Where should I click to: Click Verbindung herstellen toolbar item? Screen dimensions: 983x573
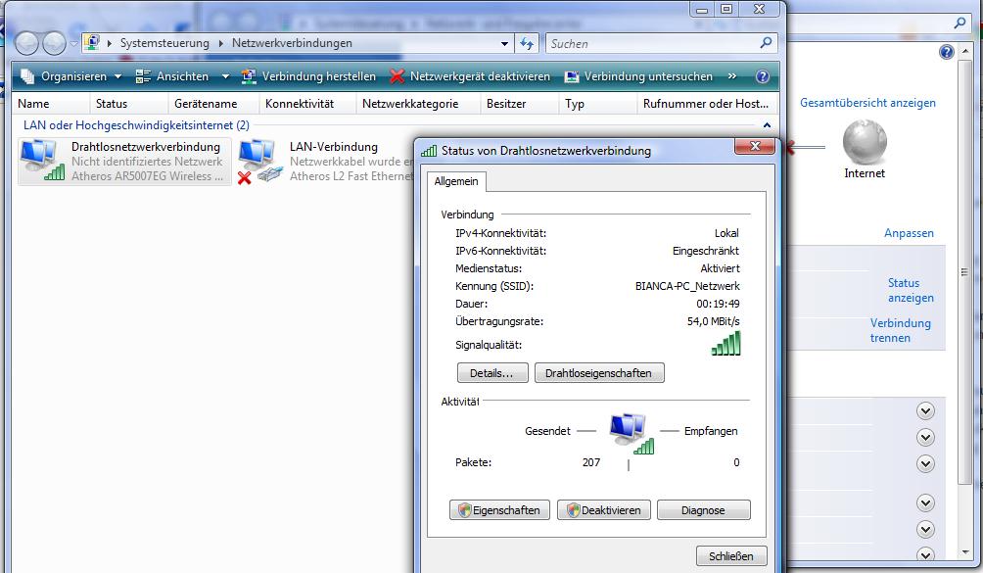308,76
